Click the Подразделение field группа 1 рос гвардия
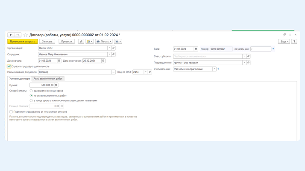Image resolution: width=305 pixels, height=171 pixels. tap(208, 63)
